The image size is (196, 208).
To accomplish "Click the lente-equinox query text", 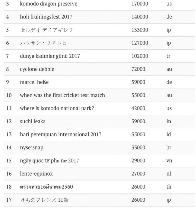I will click(x=36, y=174).
